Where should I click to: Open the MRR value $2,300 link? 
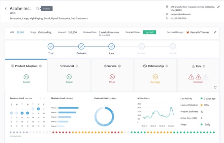coord(20,32)
